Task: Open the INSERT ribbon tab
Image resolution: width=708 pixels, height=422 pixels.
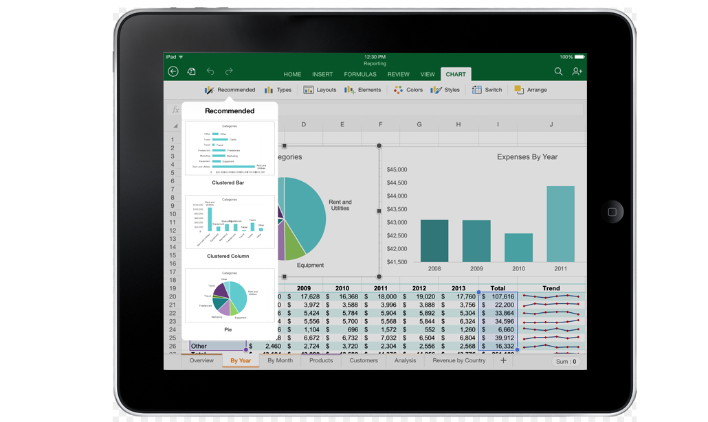Action: [x=322, y=74]
